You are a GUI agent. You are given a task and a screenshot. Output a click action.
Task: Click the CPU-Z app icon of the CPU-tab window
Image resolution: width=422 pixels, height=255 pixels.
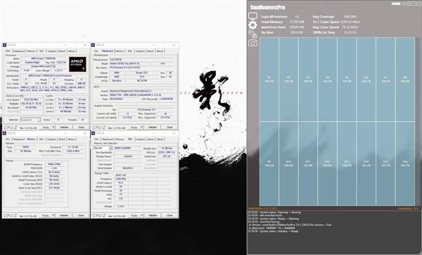(x=5, y=45)
